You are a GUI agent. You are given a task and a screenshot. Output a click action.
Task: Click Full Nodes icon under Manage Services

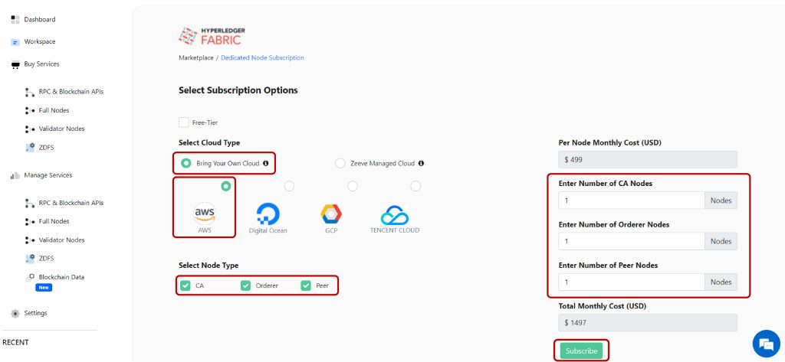(30, 221)
